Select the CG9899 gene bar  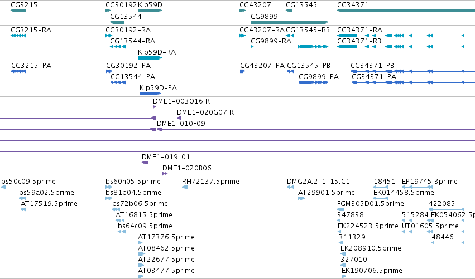[290, 22]
